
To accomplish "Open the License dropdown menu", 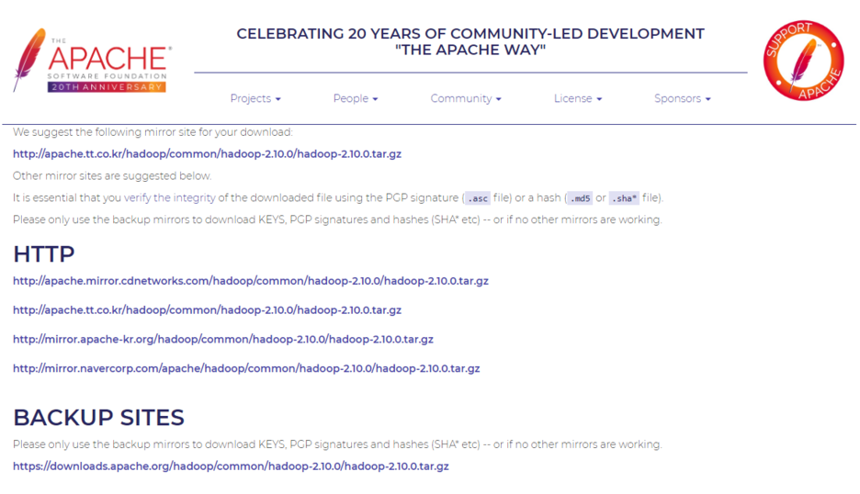I will point(578,98).
